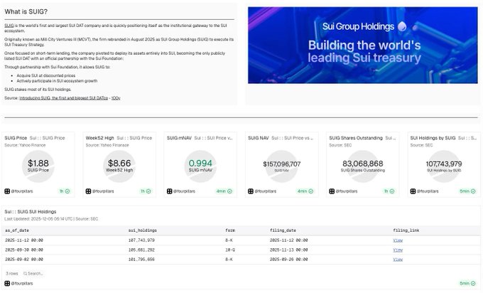The height and width of the screenshot is (293, 483).
Task: Open View filing link for 2025-09-02 row
Action: click(x=398, y=260)
